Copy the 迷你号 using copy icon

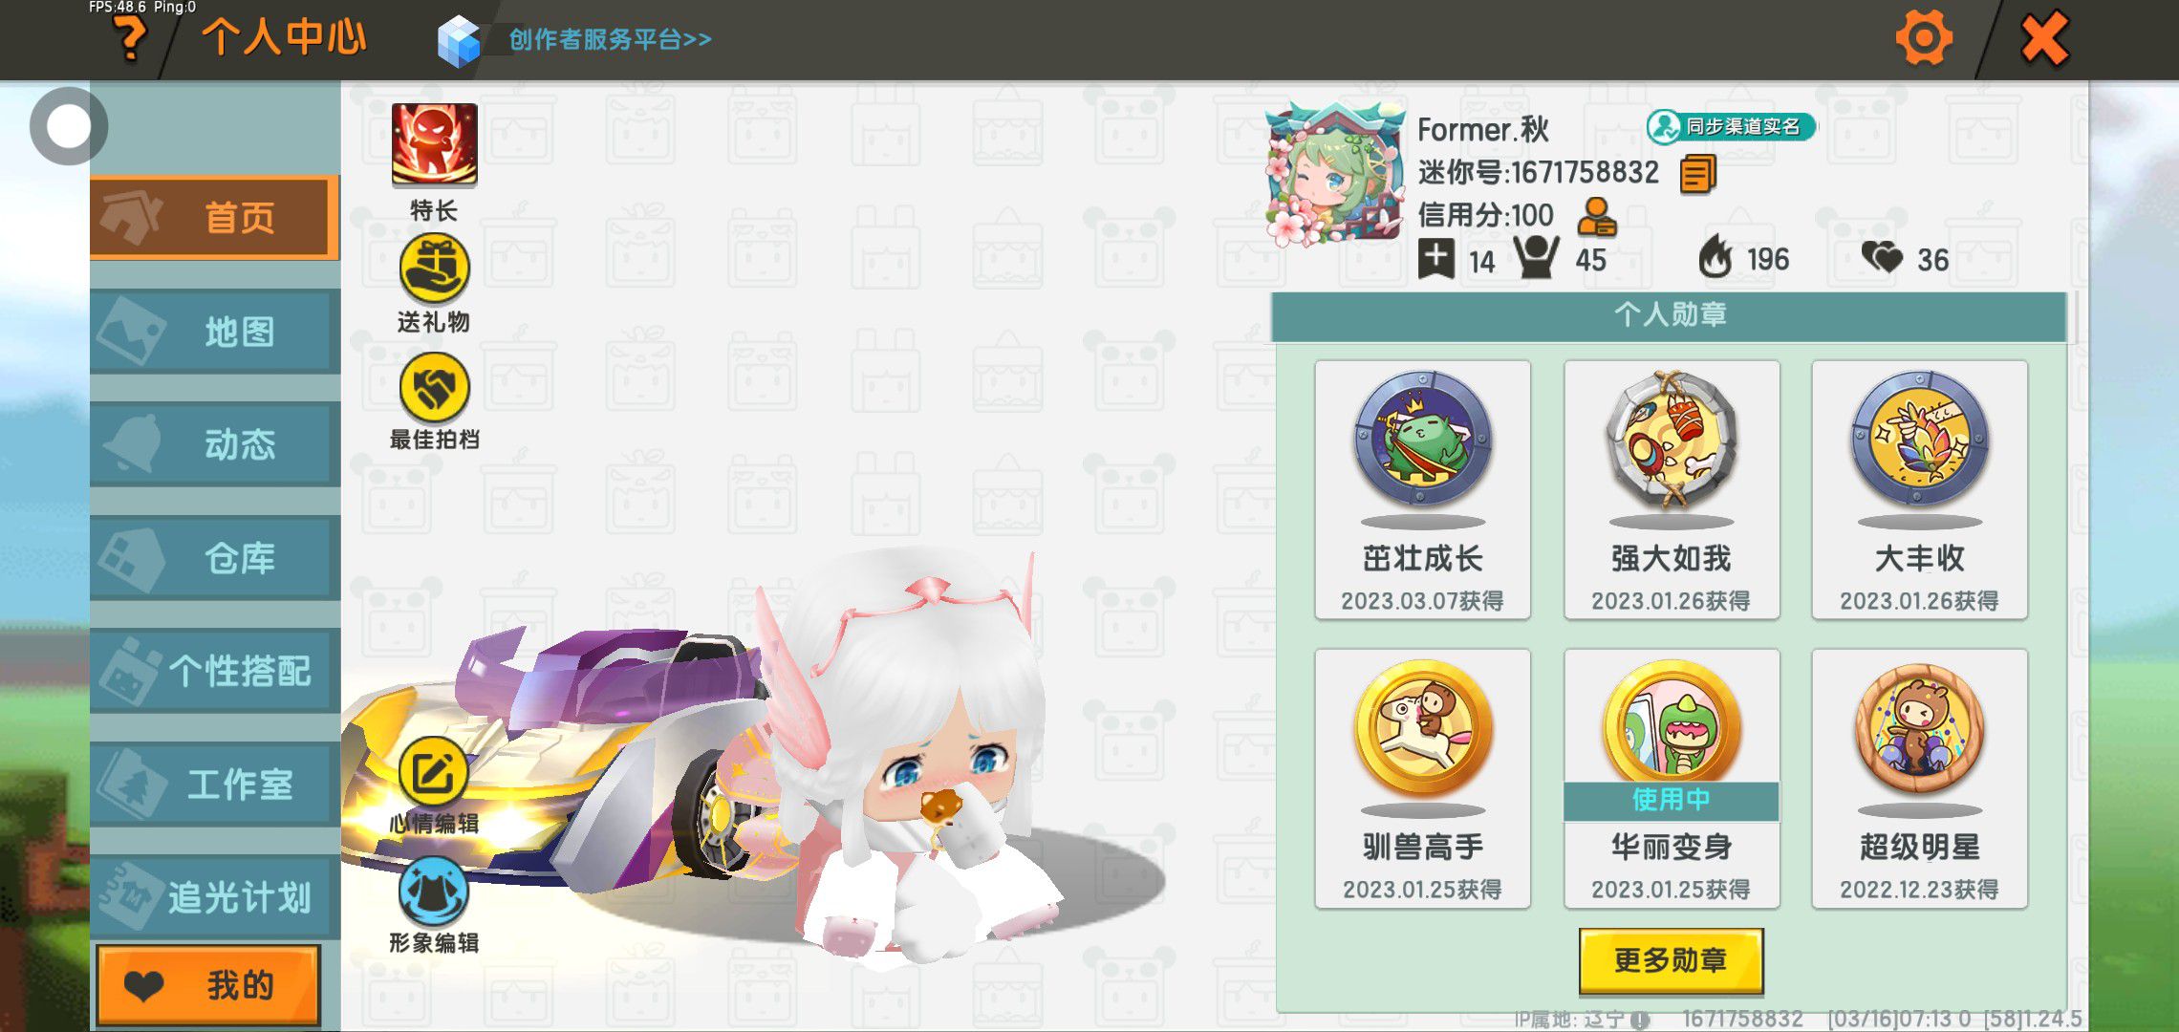coord(1698,175)
